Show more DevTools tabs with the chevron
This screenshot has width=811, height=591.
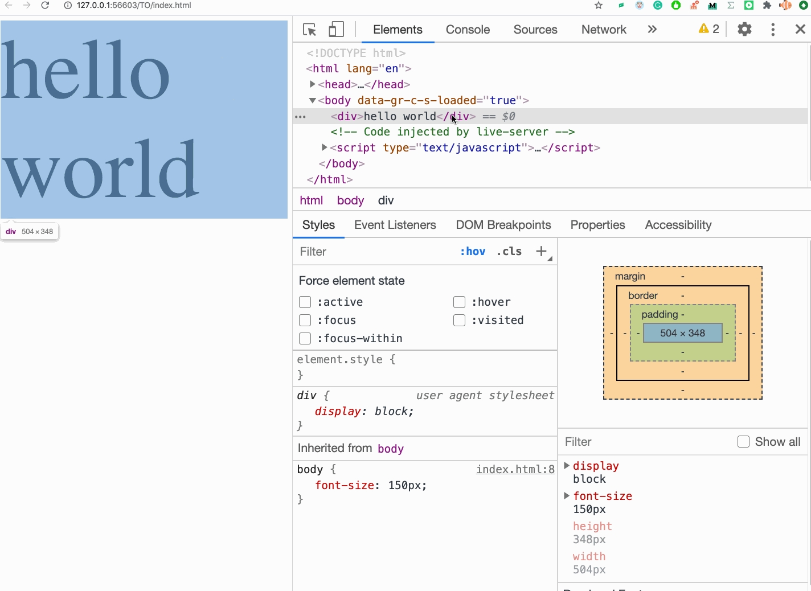[x=652, y=30]
